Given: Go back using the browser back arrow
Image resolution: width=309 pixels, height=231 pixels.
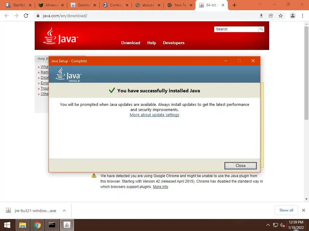Looking at the screenshot, I should point(7,16).
